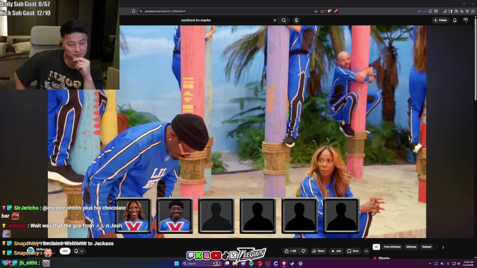
Task: Click the Join channel button
Action: coord(65,251)
